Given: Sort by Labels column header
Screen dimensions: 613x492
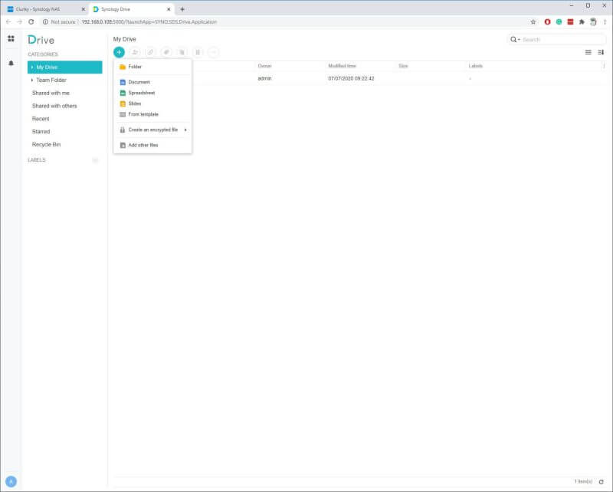Looking at the screenshot, I should click(475, 66).
